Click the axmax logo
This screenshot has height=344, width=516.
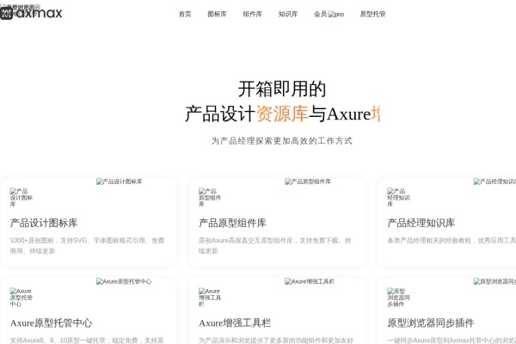click(x=31, y=13)
